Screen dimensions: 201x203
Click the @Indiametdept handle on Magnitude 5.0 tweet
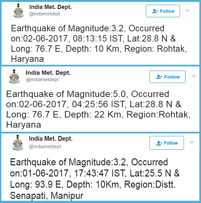coord(42,80)
